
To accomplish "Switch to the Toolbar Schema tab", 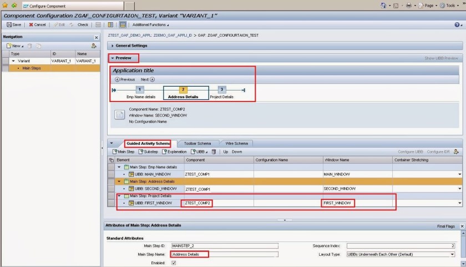I will pos(197,143).
